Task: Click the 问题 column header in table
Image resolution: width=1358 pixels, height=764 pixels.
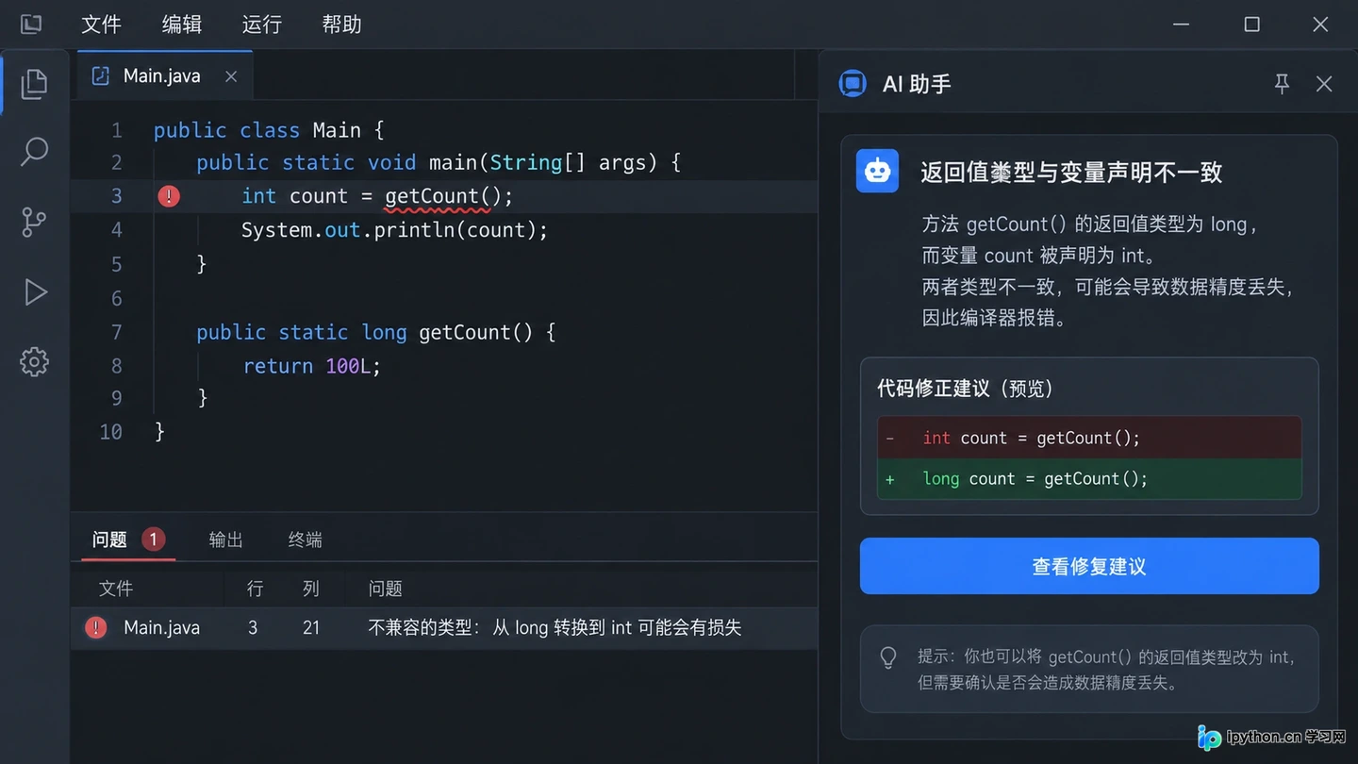Action: tap(386, 589)
